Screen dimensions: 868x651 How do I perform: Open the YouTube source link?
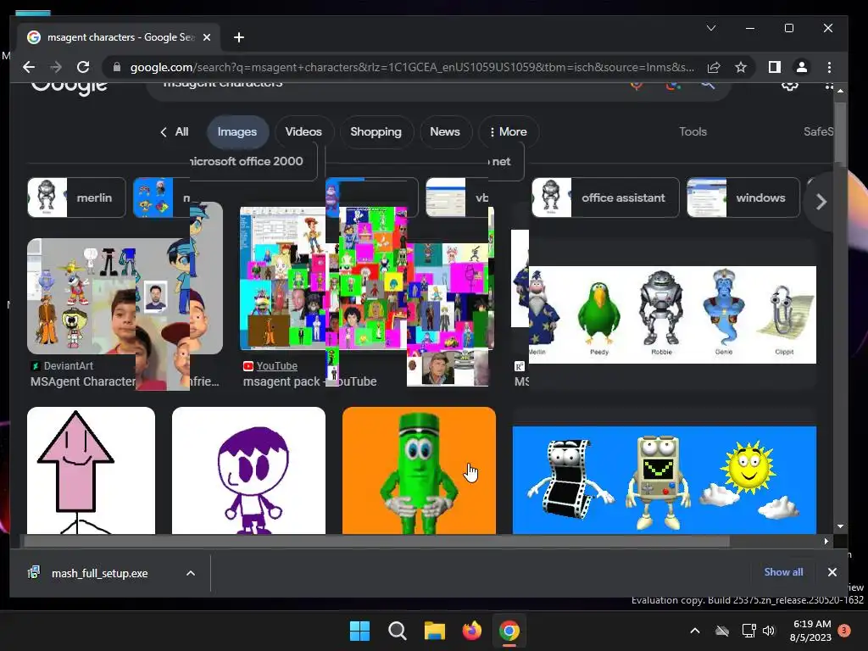tap(277, 366)
